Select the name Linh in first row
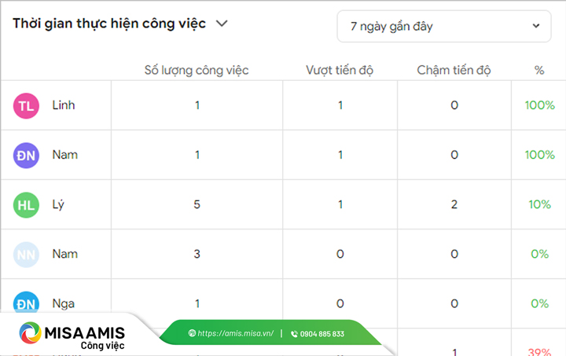Viewport: 566px width, 356px height. [64, 105]
